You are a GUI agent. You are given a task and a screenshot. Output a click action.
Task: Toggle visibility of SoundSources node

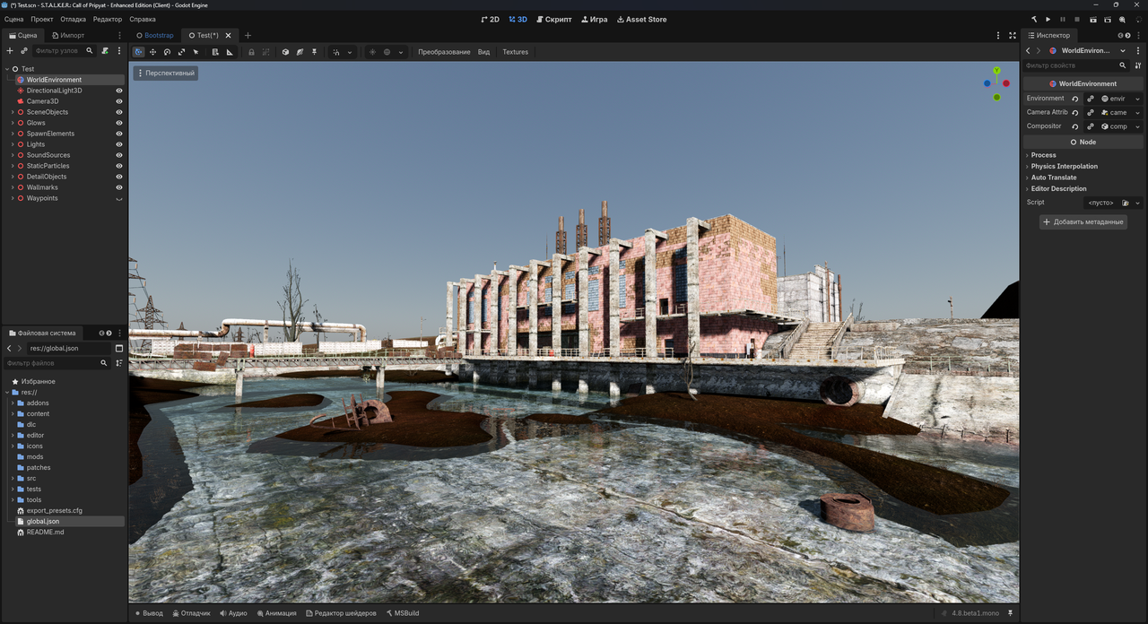[x=119, y=155]
